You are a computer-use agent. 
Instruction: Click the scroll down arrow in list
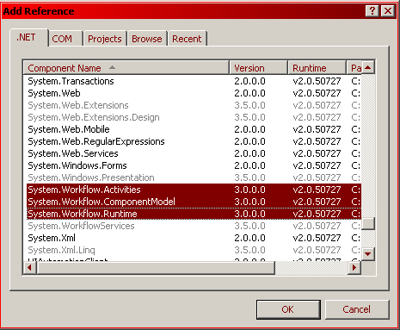coord(368,254)
